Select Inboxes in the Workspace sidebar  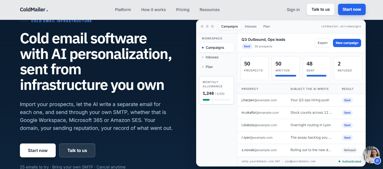(216, 57)
